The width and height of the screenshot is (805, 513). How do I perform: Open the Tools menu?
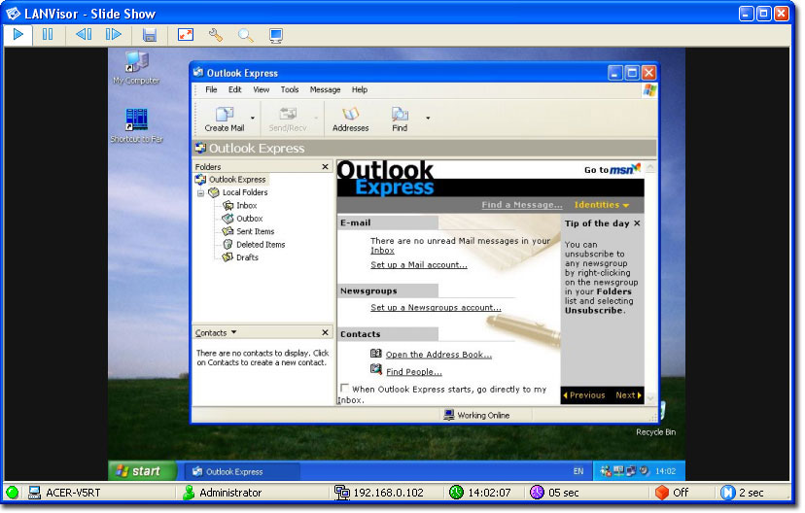tap(290, 89)
